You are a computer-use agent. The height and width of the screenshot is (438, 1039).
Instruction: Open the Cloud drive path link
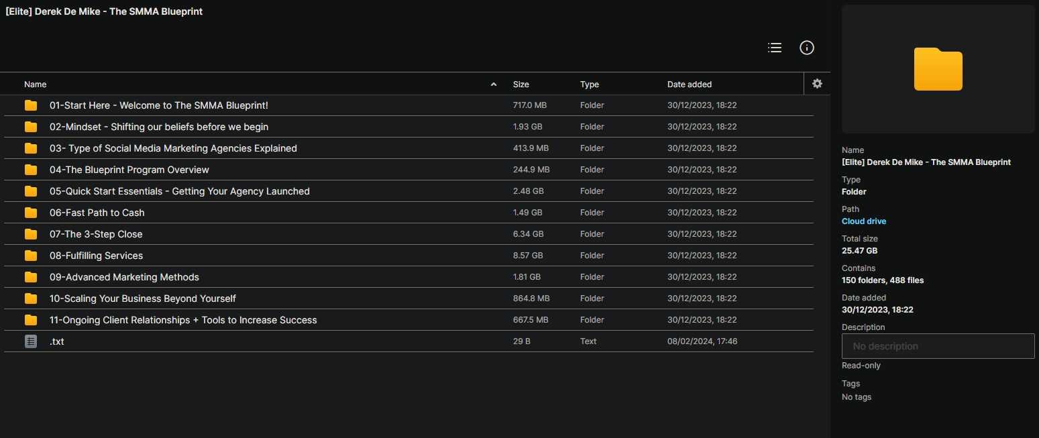click(864, 221)
